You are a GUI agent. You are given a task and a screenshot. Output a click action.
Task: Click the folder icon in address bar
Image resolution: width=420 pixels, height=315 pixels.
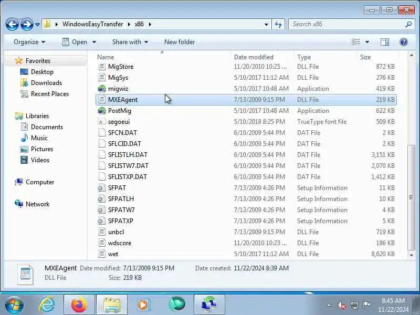(x=47, y=24)
